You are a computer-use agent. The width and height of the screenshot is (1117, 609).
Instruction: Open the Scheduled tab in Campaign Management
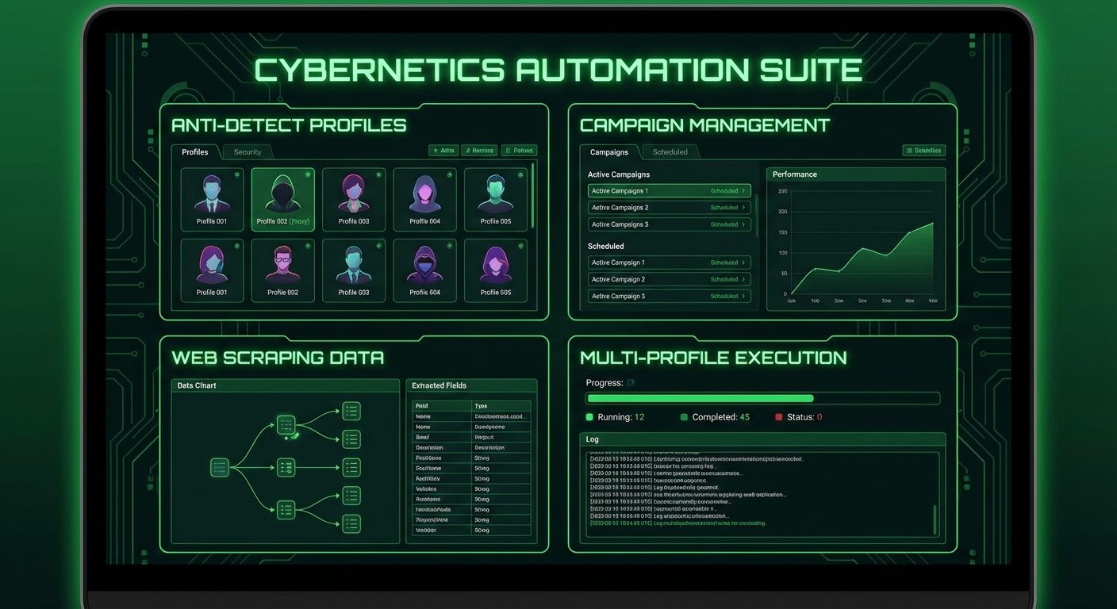(x=670, y=152)
